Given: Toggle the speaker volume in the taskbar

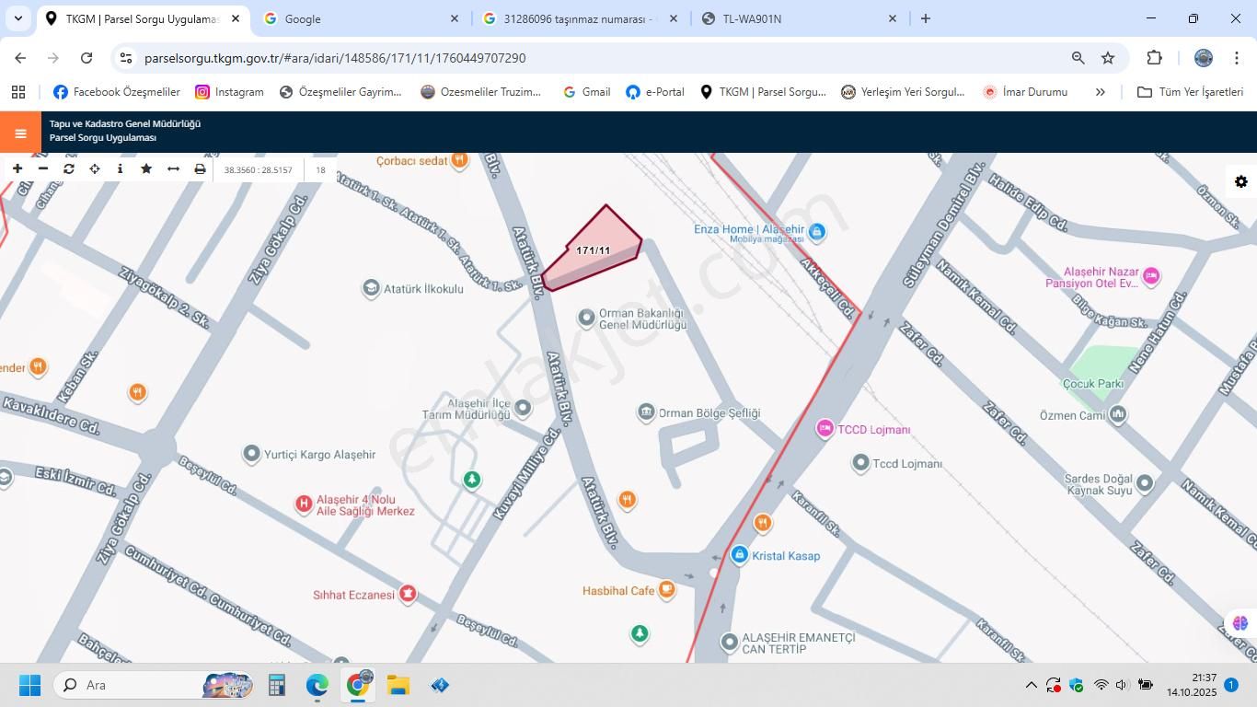Looking at the screenshot, I should click(1121, 685).
